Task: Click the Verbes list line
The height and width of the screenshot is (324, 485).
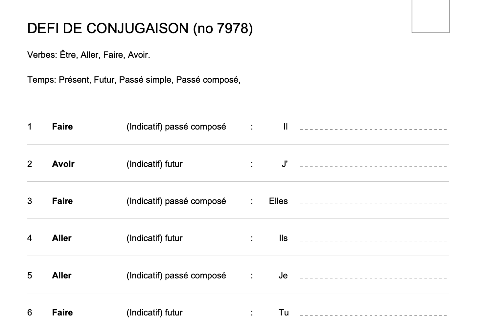Action: pyautogui.click(x=89, y=55)
